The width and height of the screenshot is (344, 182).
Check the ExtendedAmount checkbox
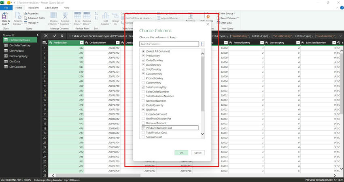coord(143,114)
